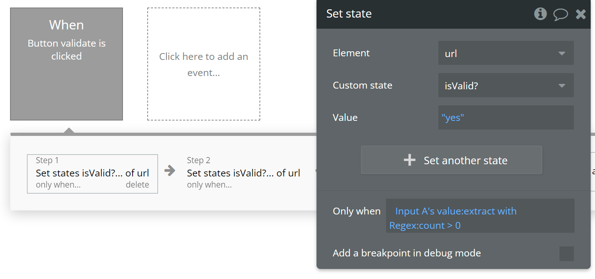This screenshot has width=595, height=279.
Task: Open the Element dropdown showing url
Action: coord(498,53)
